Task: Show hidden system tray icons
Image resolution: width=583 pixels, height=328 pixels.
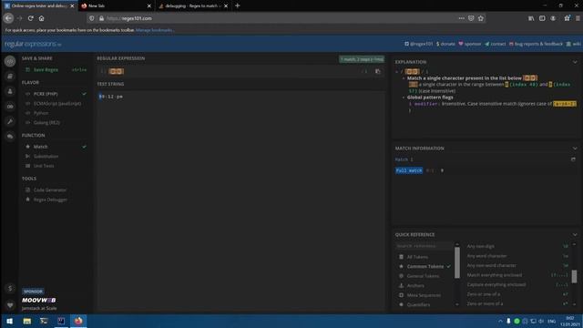Action: [x=500, y=321]
